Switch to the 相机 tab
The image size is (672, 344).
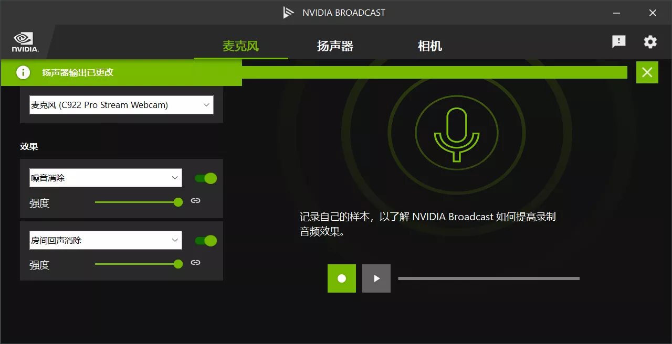click(x=429, y=46)
